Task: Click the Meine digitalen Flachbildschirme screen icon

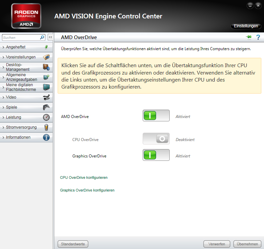Action: [46, 87]
